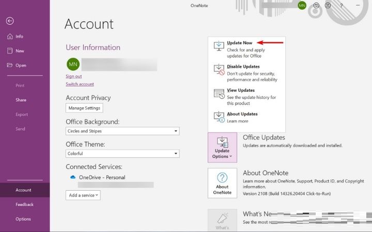Open Manage Settings for account privacy
Viewport: 372px width, 232px height.
point(84,108)
